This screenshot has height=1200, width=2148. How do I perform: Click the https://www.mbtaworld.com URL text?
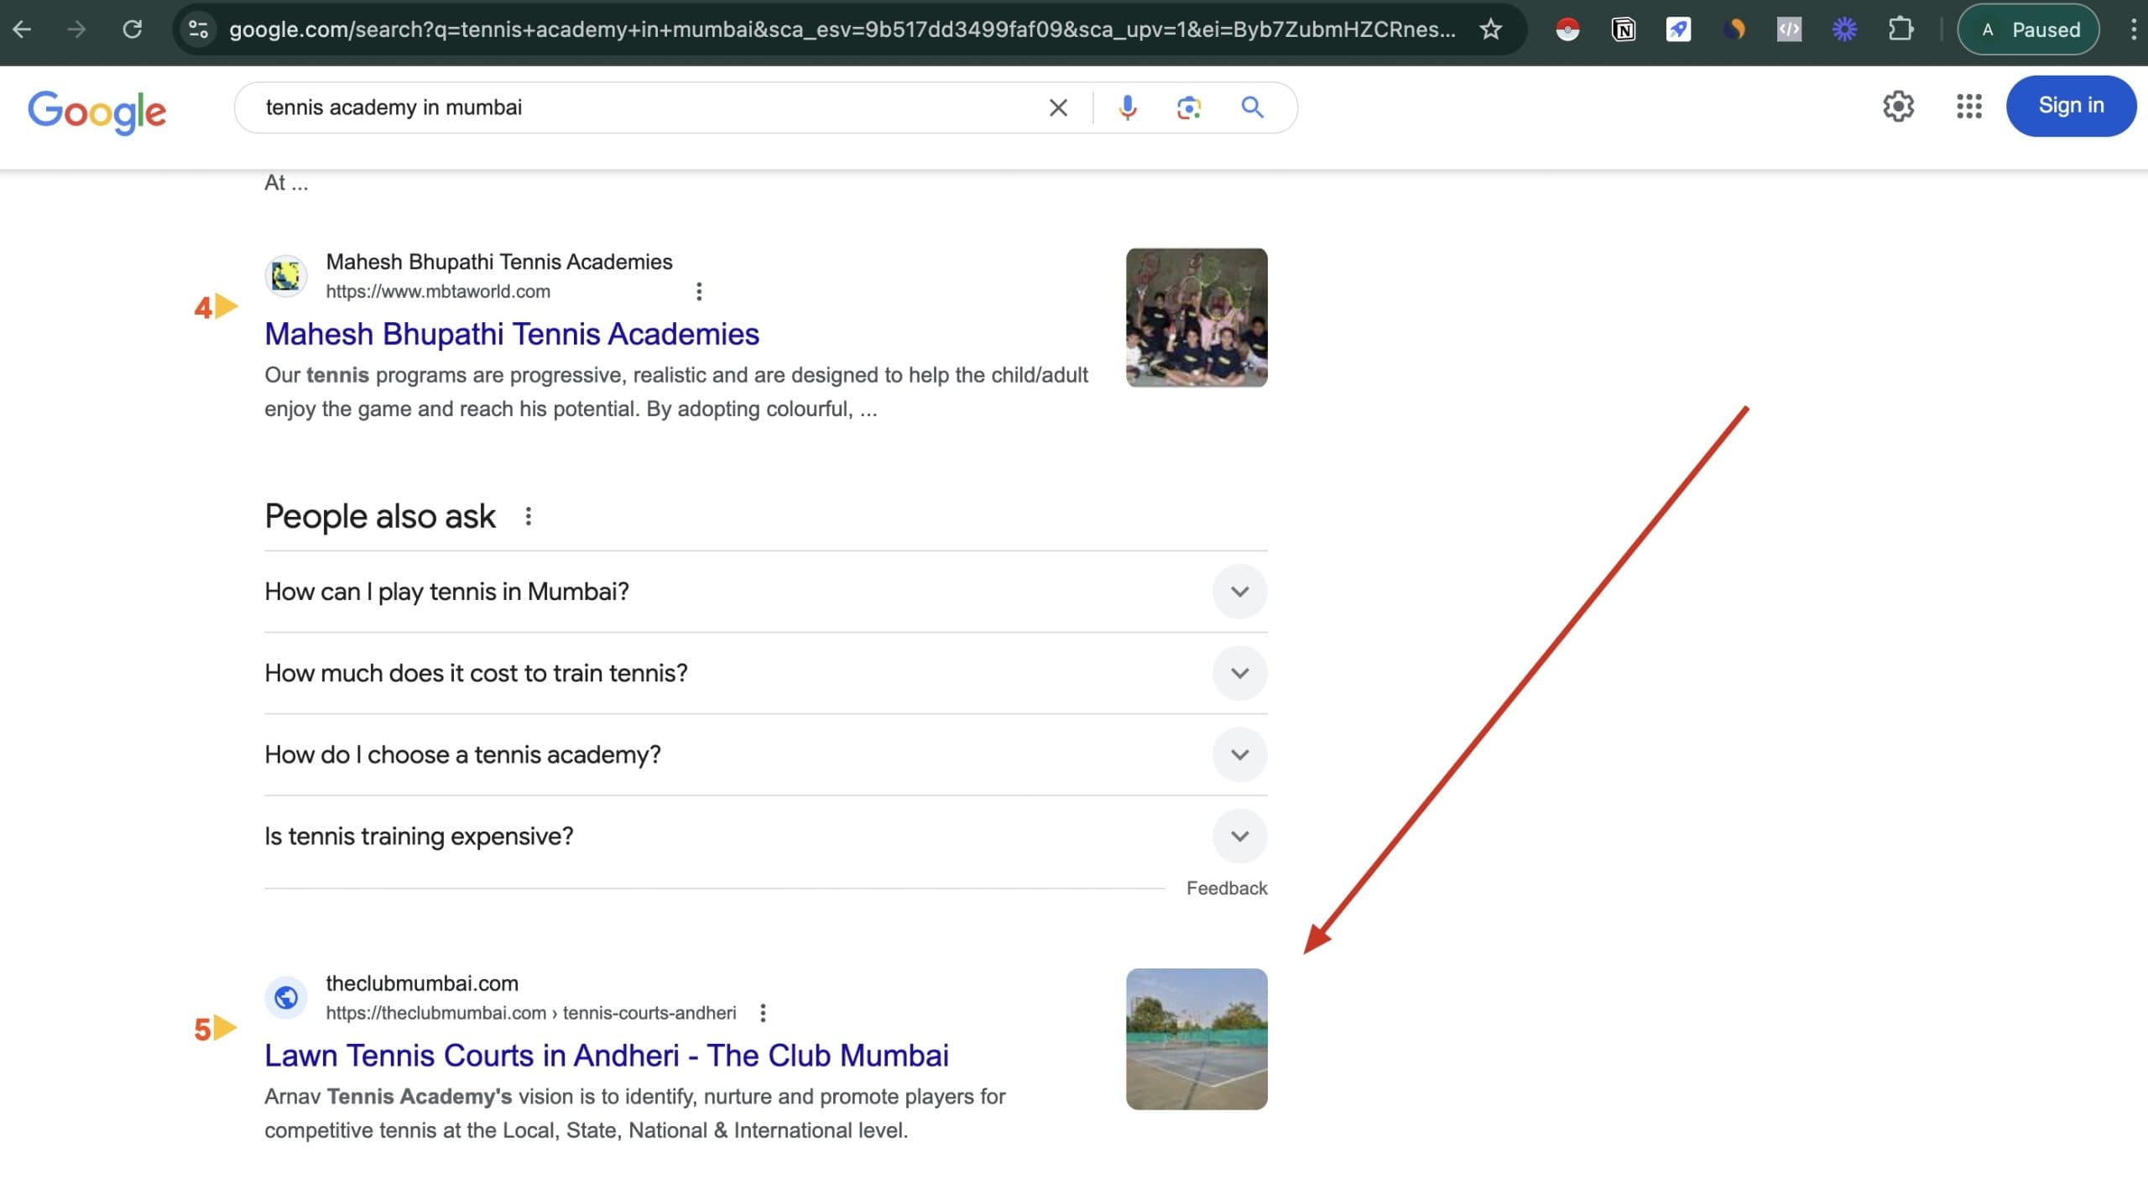coord(438,291)
